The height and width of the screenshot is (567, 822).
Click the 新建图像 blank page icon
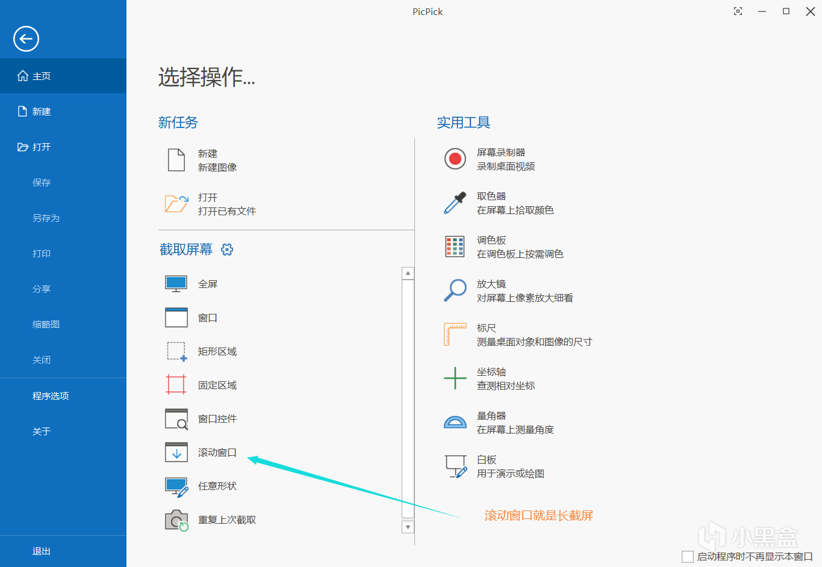coord(176,160)
